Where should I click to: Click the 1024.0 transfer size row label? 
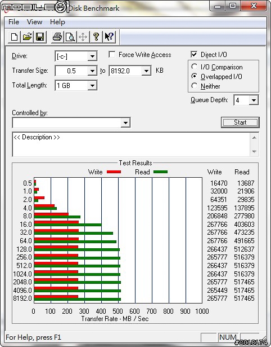pos(22,274)
